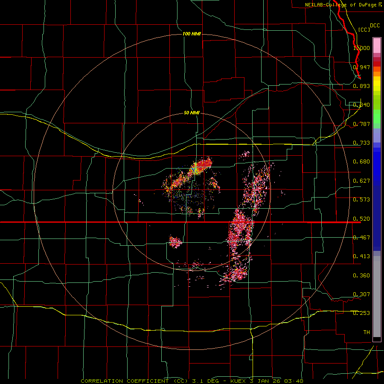Image resolution: width=384 pixels, height=384 pixels.
Task: Click the DCC label above the color scale
Action: (375, 26)
